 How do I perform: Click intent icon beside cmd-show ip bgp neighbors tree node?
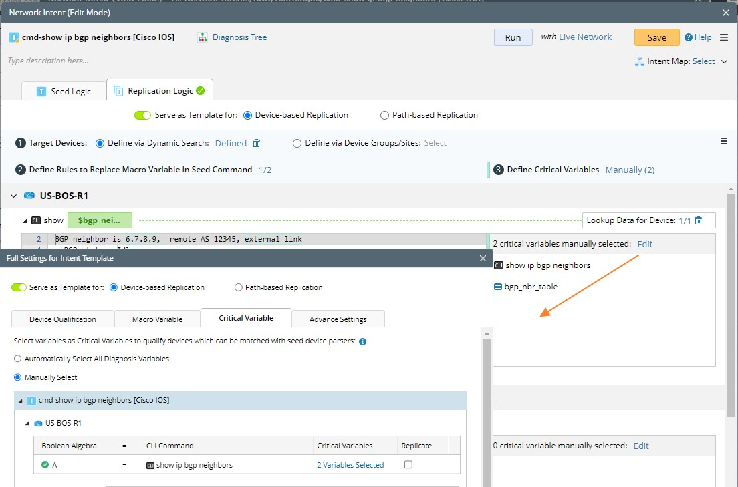(31, 401)
